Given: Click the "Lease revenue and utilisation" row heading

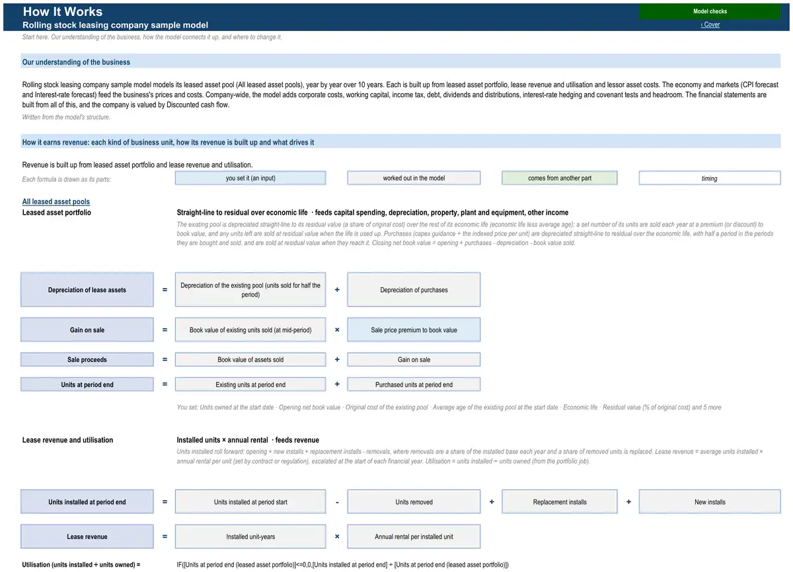Looking at the screenshot, I should (x=67, y=440).
